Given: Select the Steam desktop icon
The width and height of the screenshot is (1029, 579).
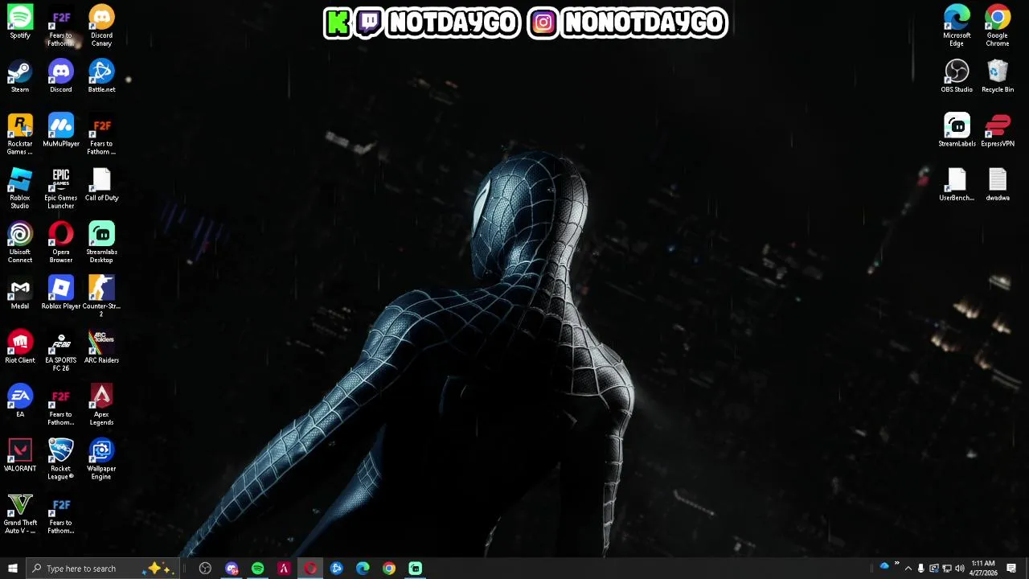Looking at the screenshot, I should click(x=20, y=76).
